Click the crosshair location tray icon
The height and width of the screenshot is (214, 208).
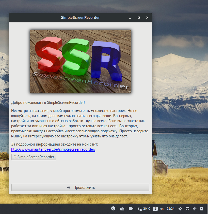180,209
